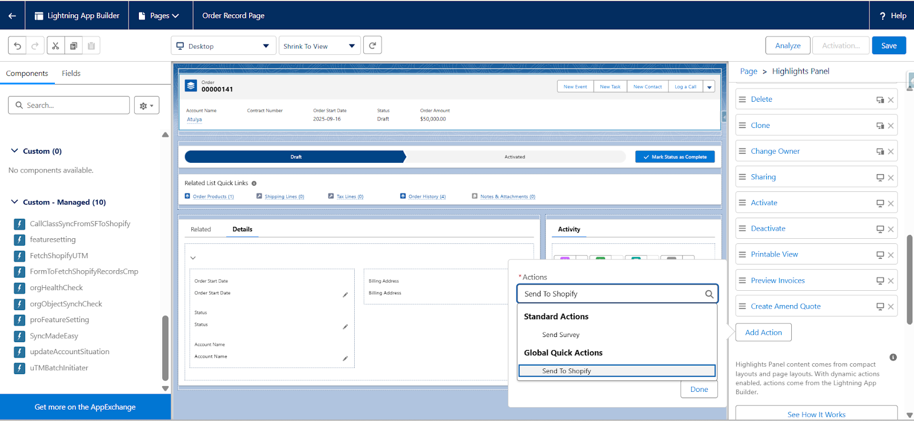Remove the Delete action with its X
The height and width of the screenshot is (421, 914).
pyautogui.click(x=891, y=100)
